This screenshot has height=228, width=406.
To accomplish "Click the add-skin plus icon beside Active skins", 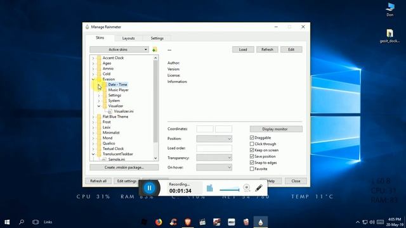I will (x=155, y=49).
